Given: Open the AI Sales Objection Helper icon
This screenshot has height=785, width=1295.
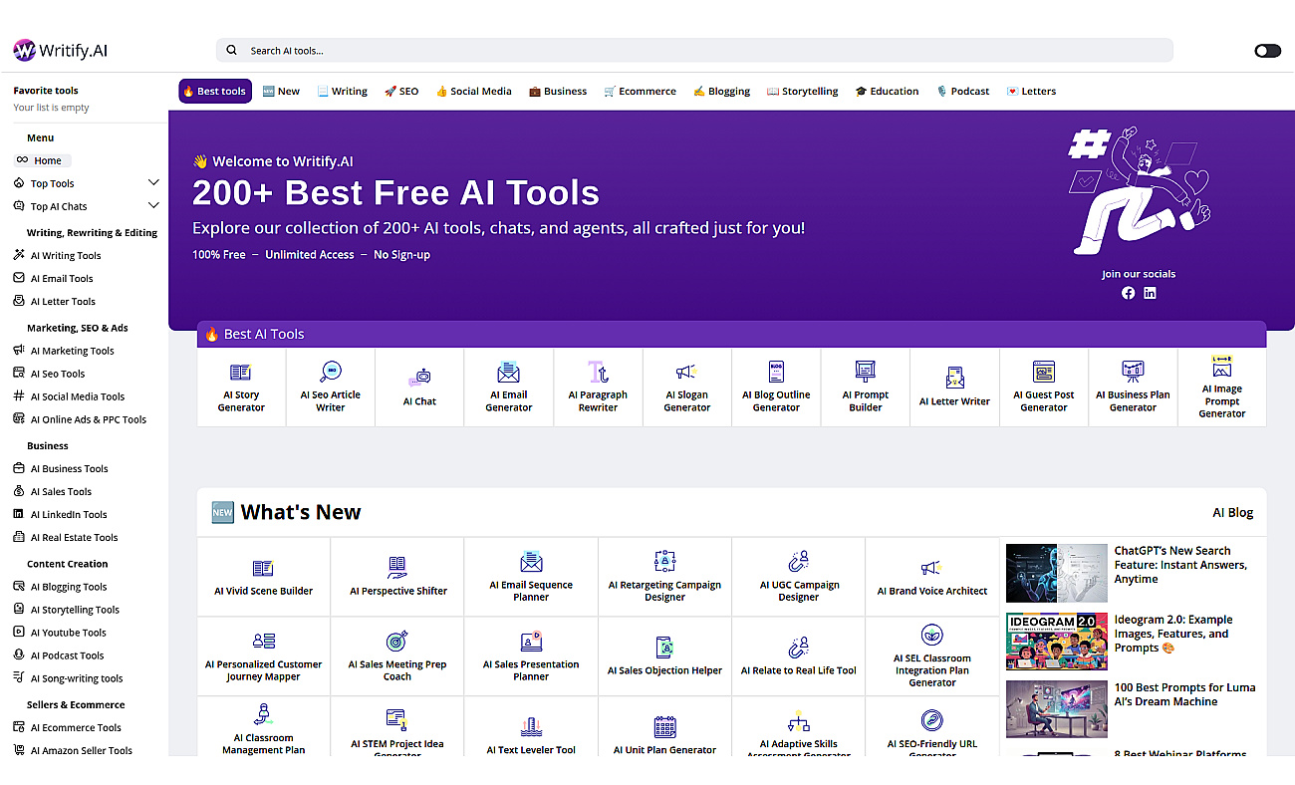Looking at the screenshot, I should (x=664, y=648).
